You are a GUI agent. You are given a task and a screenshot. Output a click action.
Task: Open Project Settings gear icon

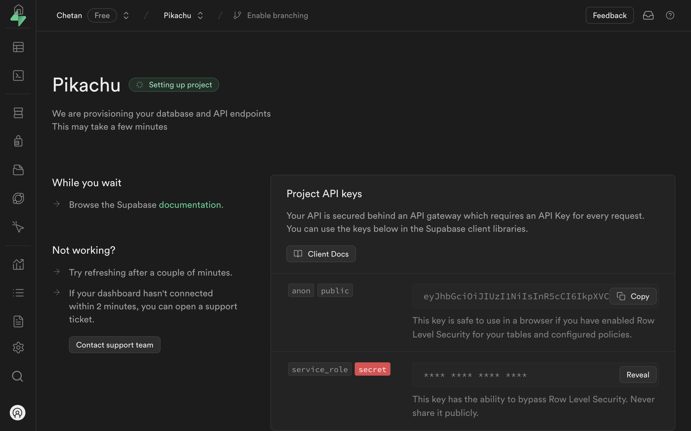point(18,348)
